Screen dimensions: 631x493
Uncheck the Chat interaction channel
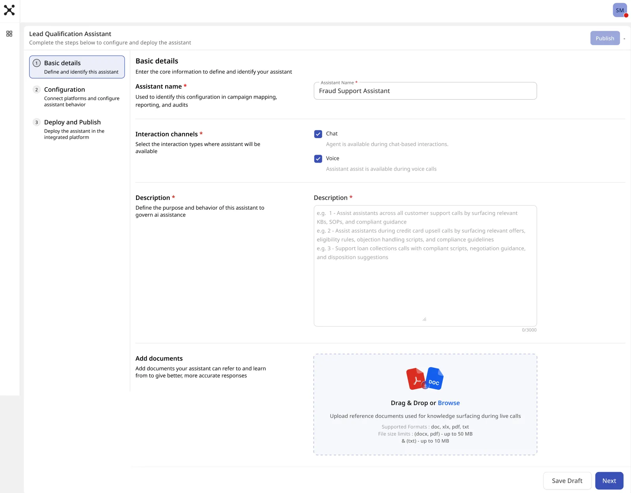pyautogui.click(x=318, y=134)
